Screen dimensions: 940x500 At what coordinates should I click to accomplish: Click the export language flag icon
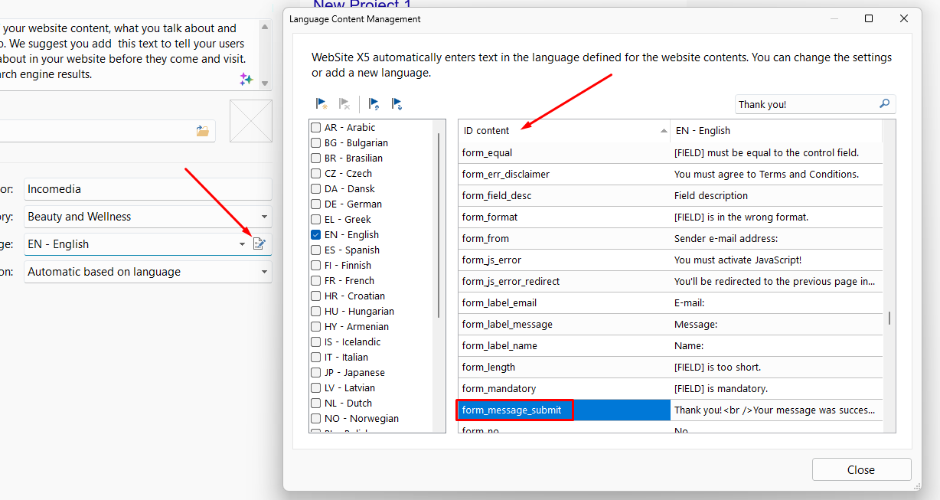click(x=397, y=103)
